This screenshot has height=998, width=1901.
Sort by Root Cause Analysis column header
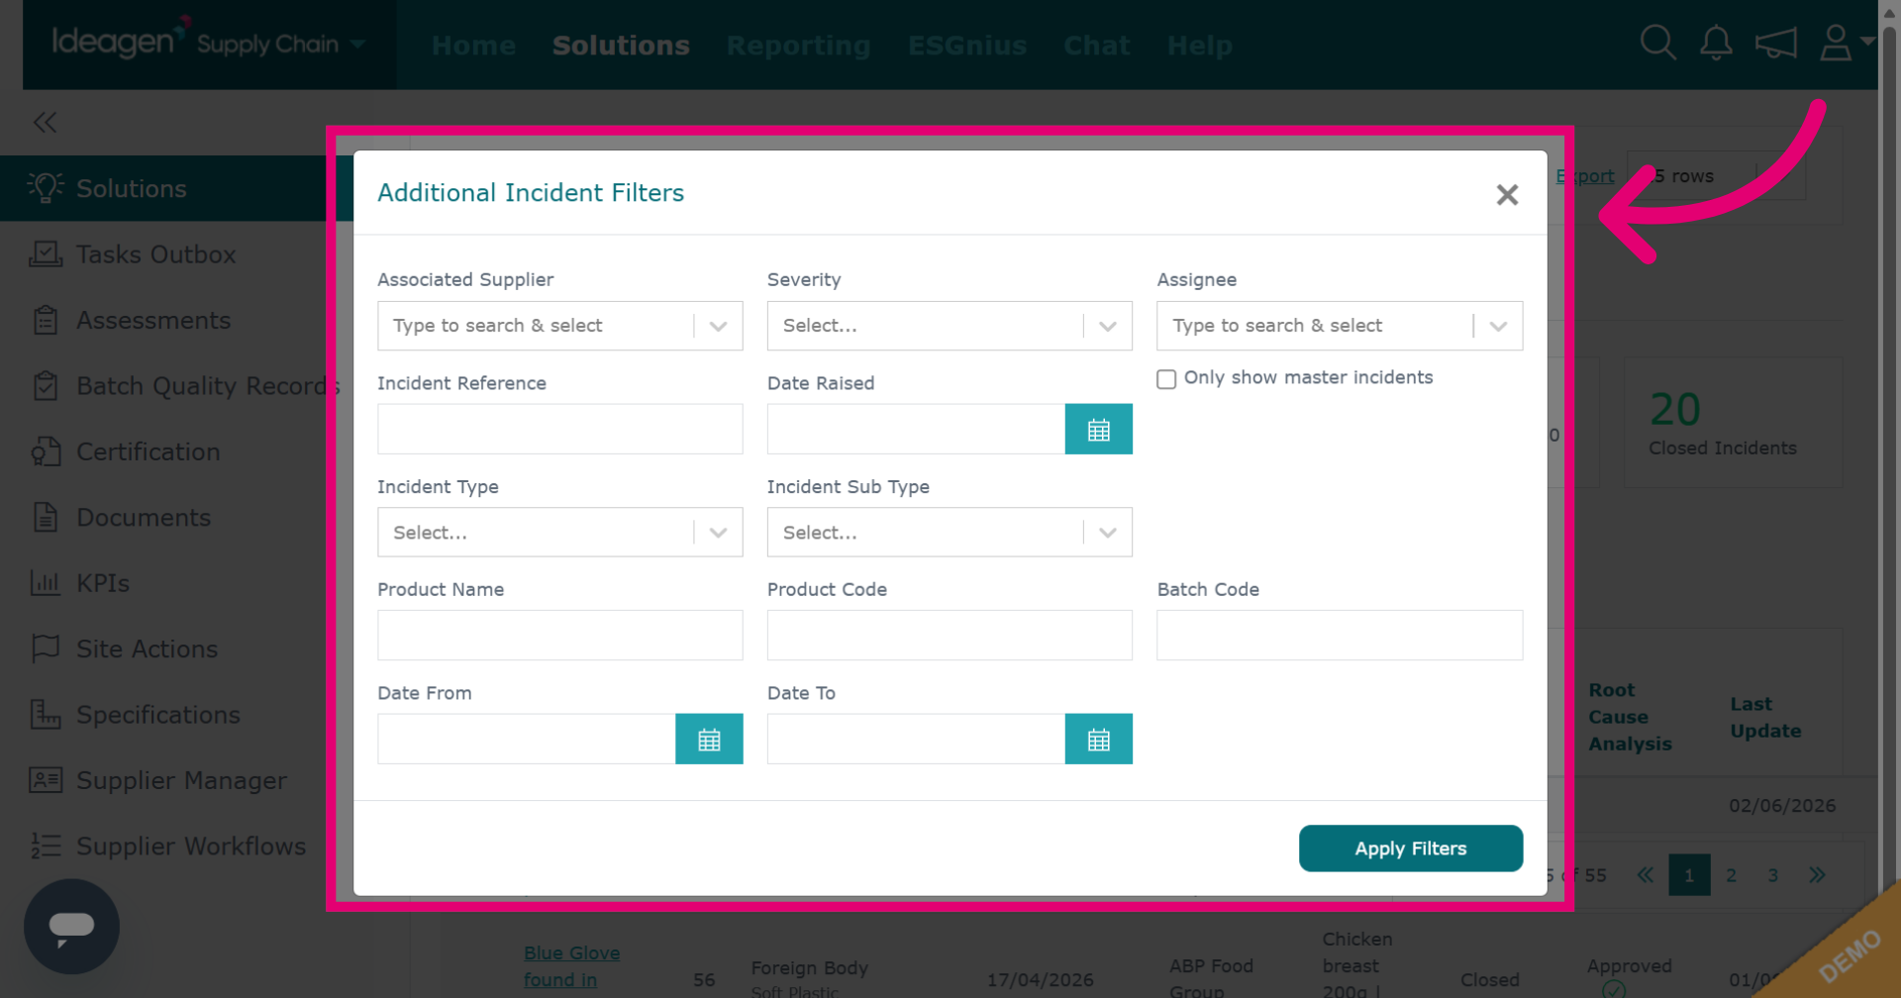click(x=1630, y=717)
